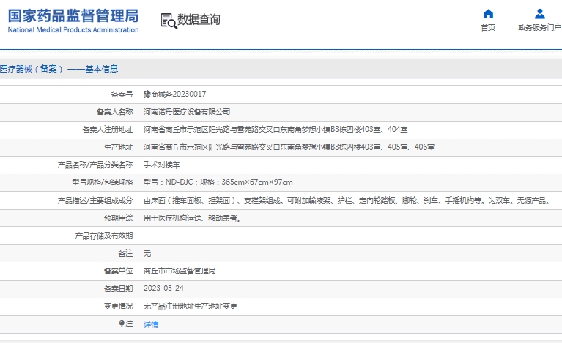Click the 生产地址 row label

pyautogui.click(x=118, y=147)
